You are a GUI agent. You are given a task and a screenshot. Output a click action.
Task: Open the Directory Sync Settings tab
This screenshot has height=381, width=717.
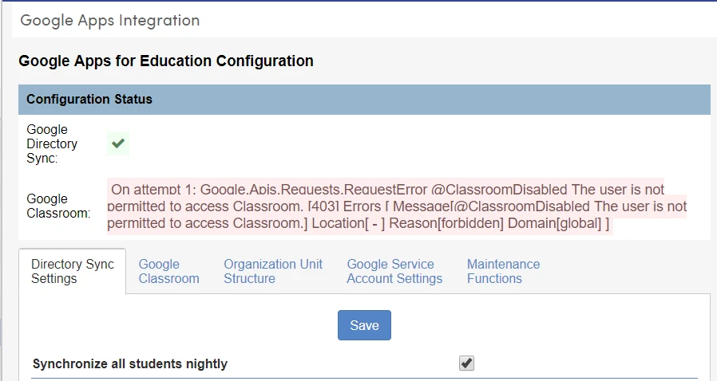pyautogui.click(x=72, y=271)
